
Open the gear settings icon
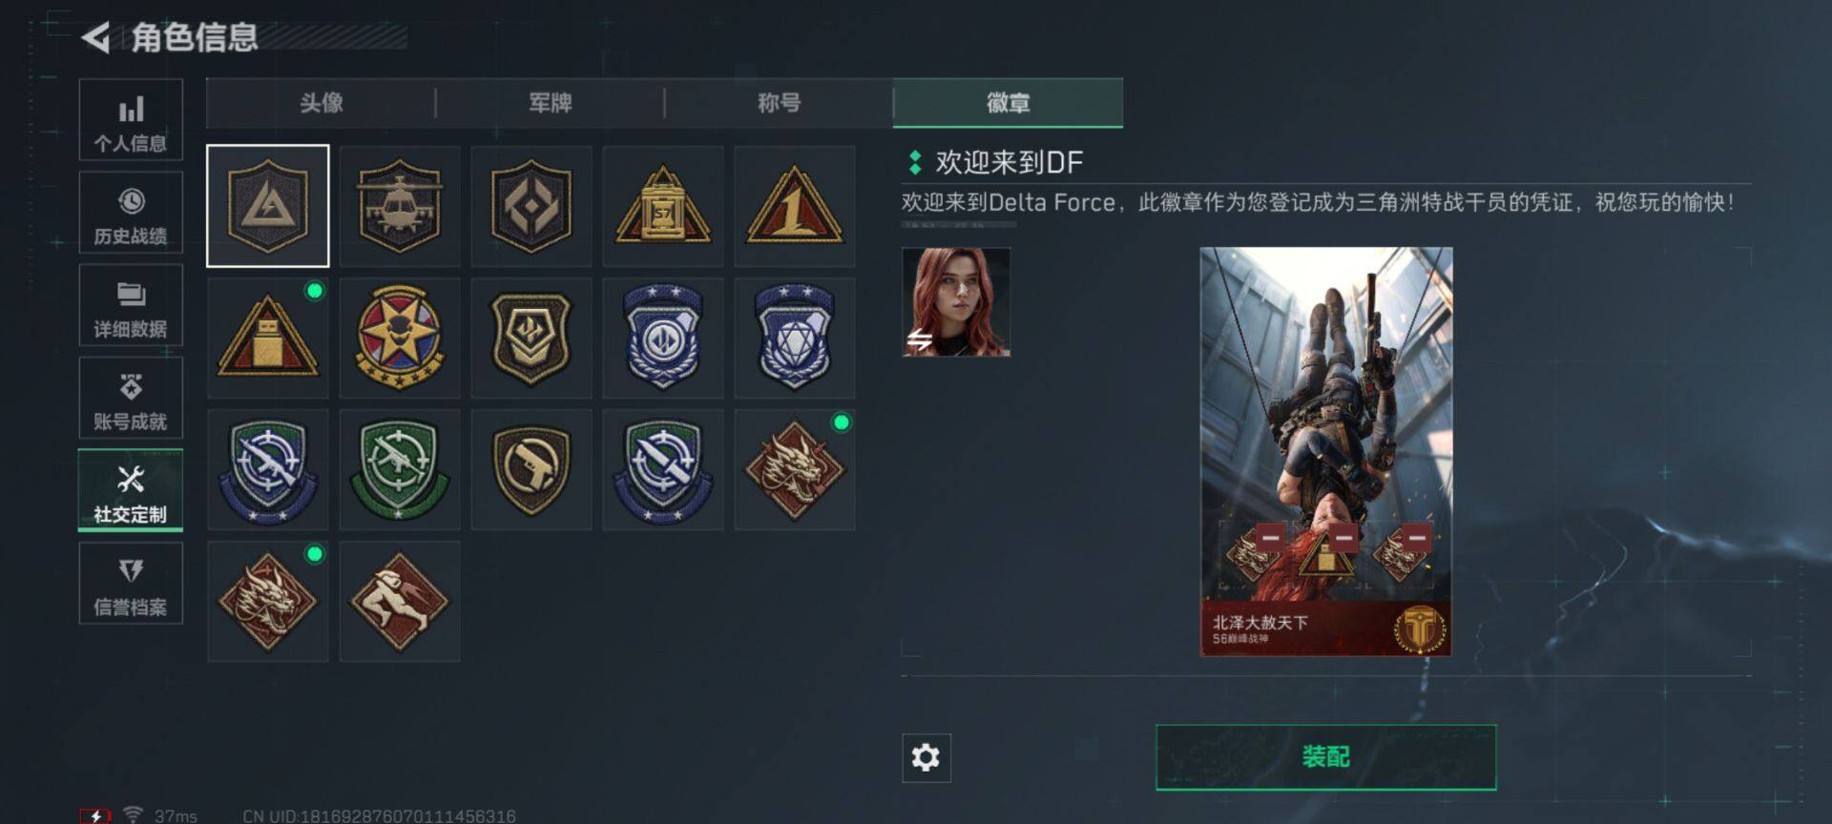[x=926, y=757]
